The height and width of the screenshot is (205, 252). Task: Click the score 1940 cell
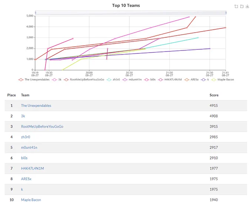point(213,200)
